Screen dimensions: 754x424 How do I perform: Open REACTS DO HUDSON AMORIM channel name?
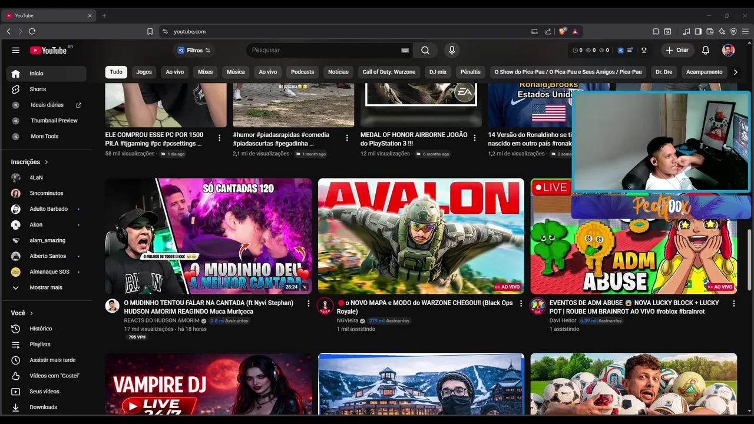point(161,321)
